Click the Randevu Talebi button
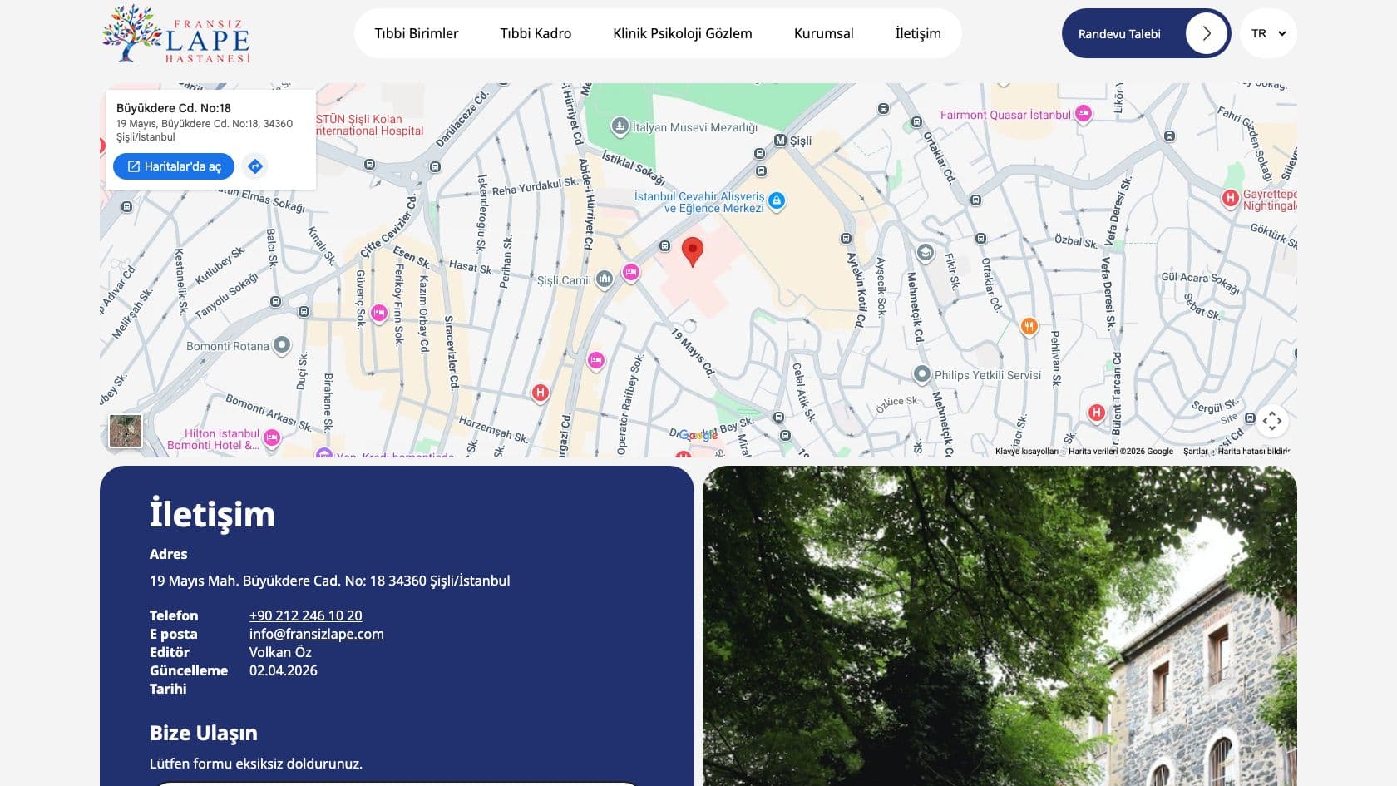 [x=1146, y=33]
